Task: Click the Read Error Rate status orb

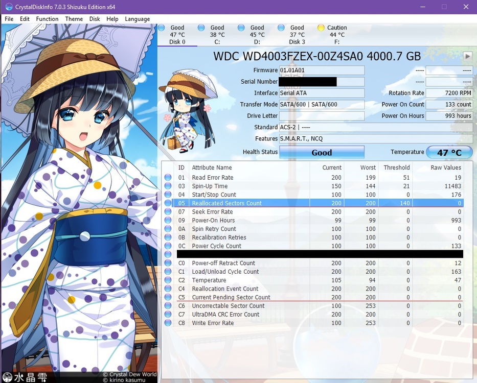Action: pos(168,178)
